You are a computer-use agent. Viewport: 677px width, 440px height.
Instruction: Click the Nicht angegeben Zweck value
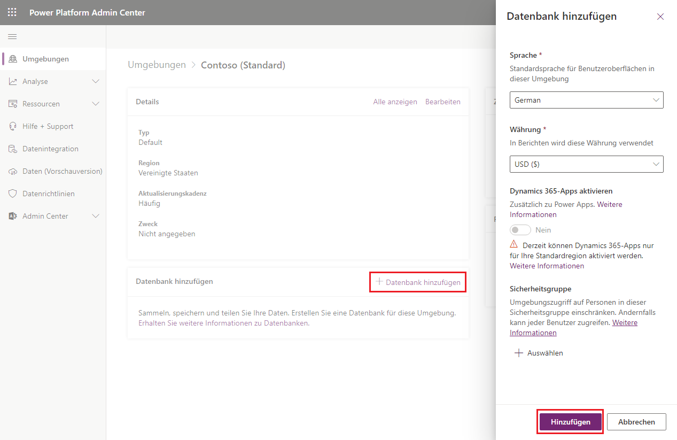point(167,234)
